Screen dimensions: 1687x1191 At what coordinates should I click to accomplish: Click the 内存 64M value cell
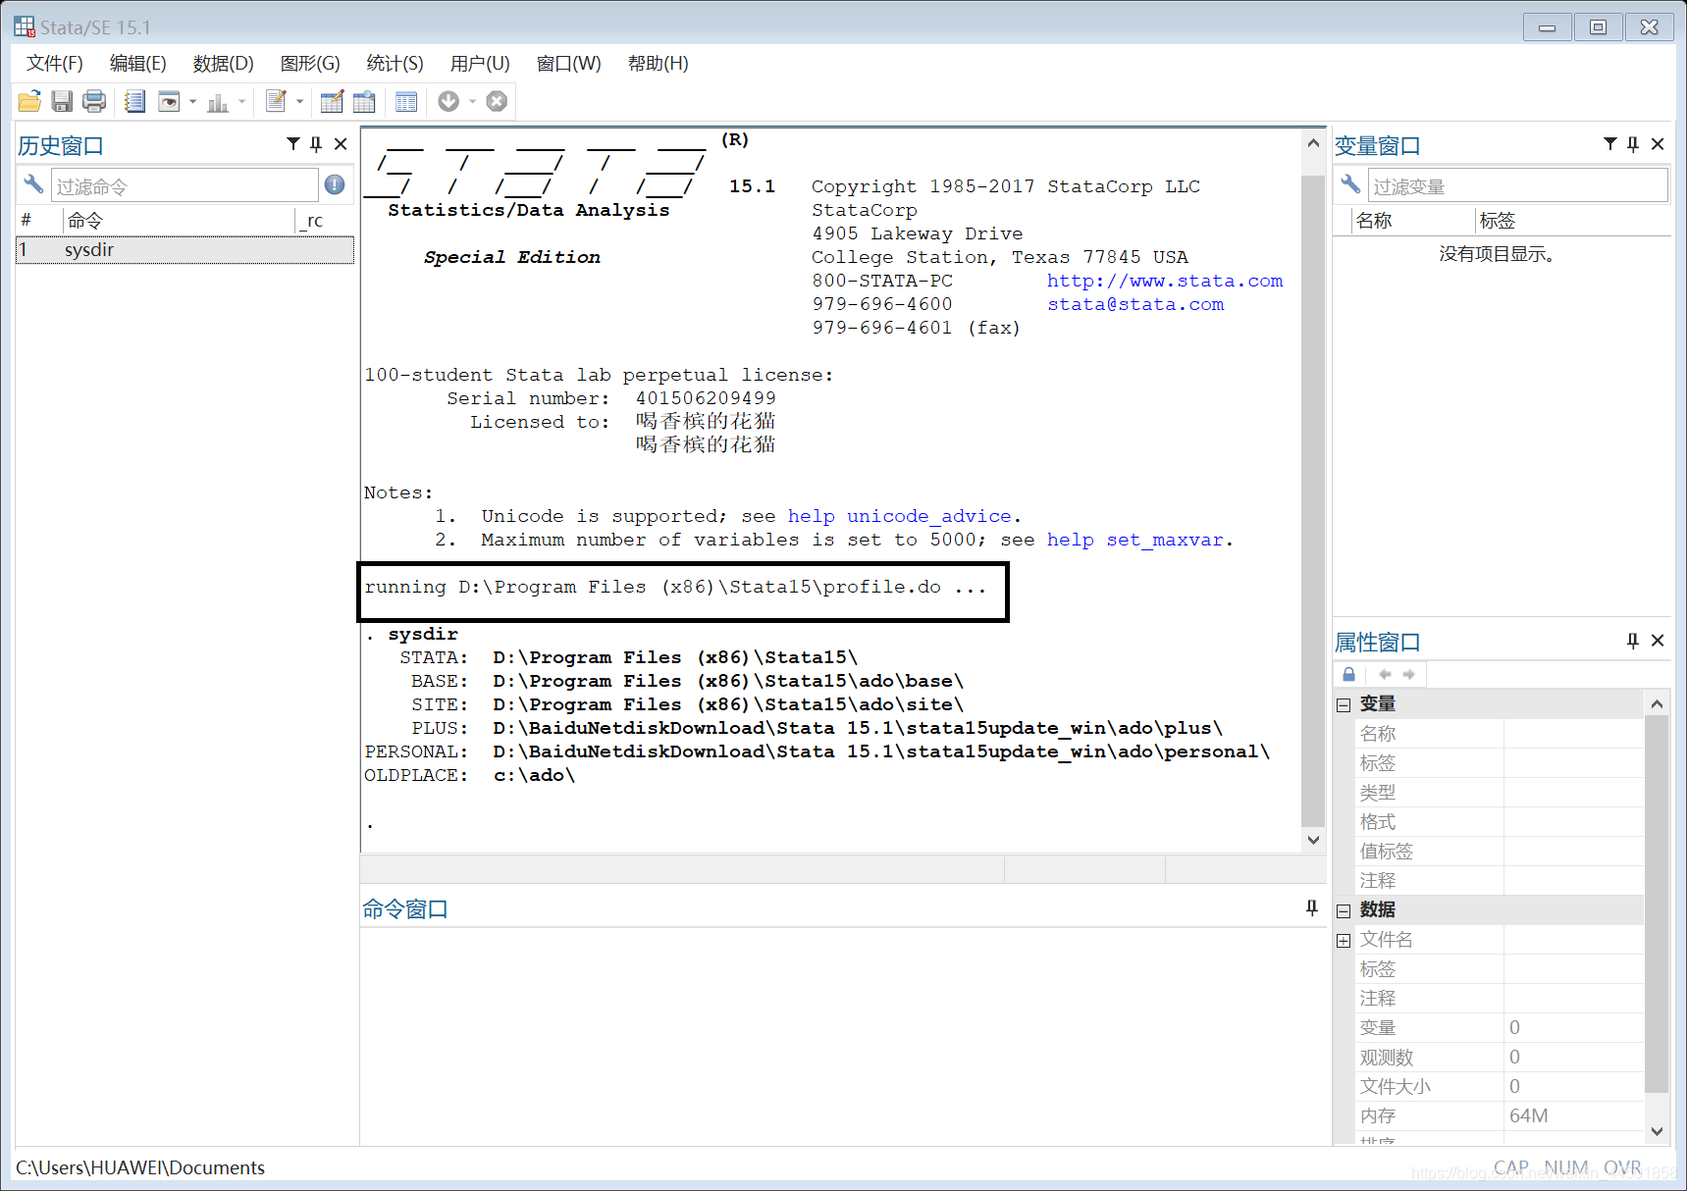pos(1574,1116)
